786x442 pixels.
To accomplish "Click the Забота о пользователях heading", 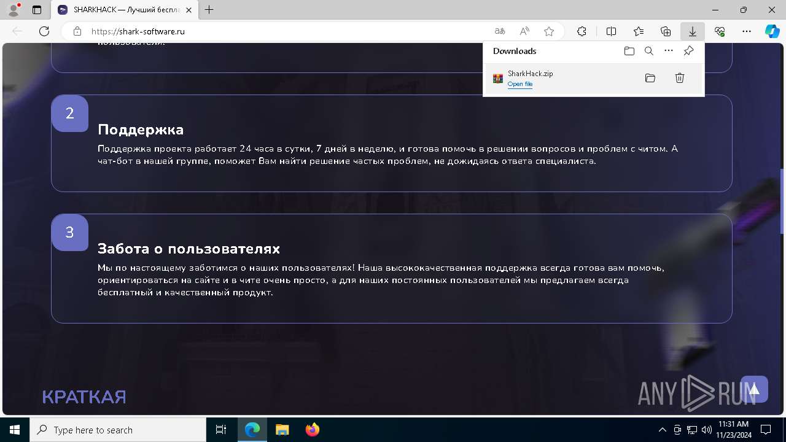I will (x=189, y=249).
